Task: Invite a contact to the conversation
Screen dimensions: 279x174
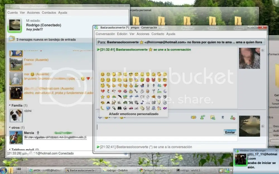Action: [x=203, y=117]
